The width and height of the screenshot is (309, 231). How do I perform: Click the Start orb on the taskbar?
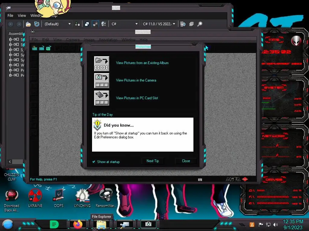(x=8, y=224)
